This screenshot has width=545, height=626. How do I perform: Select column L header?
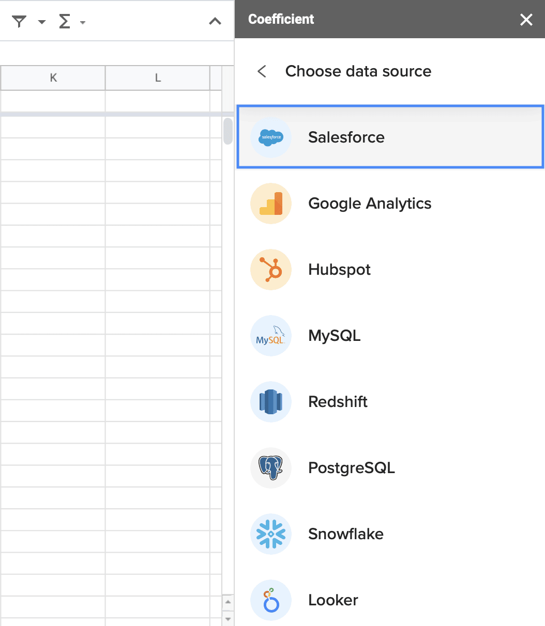(x=158, y=78)
